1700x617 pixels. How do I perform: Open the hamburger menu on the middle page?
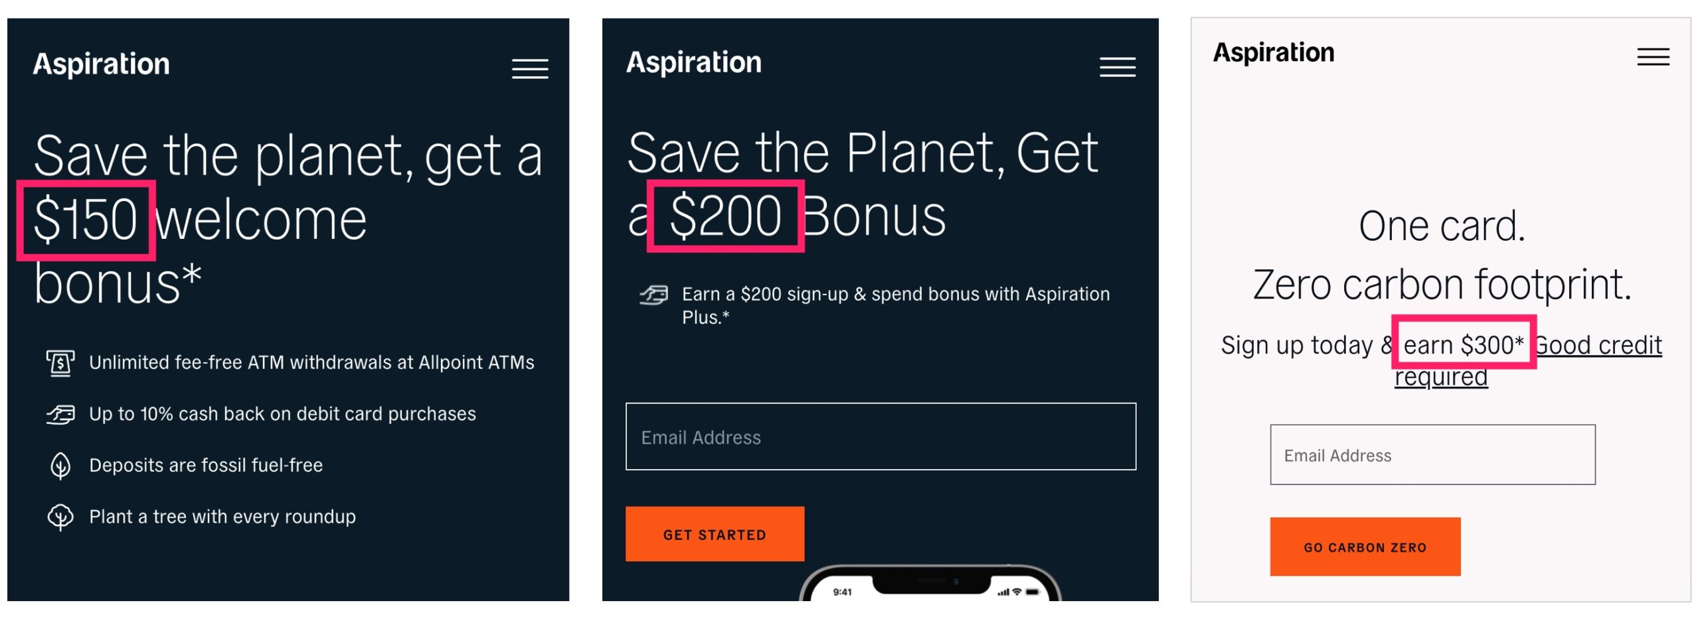[1117, 67]
